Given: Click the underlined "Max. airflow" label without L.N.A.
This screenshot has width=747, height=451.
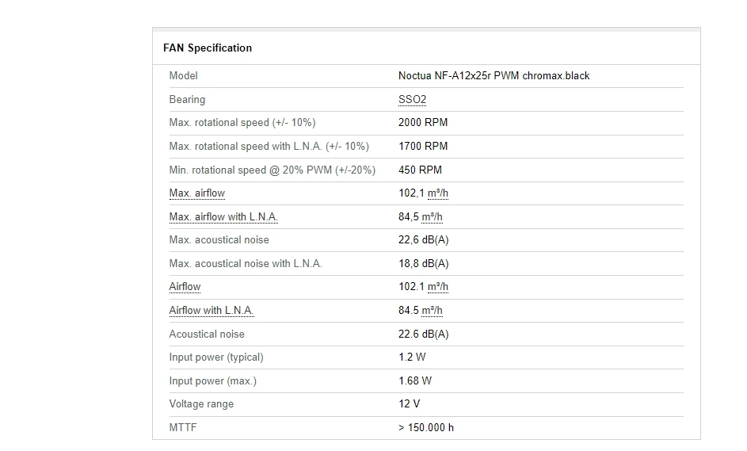Looking at the screenshot, I should (x=196, y=193).
